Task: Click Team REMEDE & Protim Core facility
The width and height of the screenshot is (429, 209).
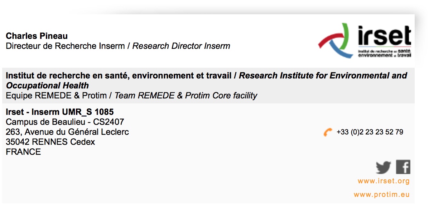Action: (185, 96)
